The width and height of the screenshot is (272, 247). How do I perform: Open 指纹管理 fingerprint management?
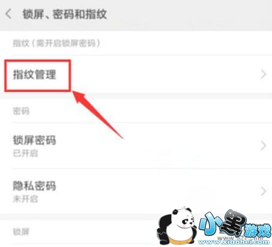(x=136, y=75)
